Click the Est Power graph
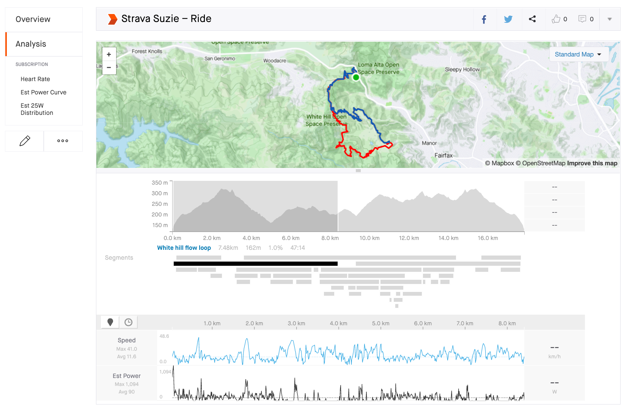This screenshot has width=632, height=414. coord(348,384)
